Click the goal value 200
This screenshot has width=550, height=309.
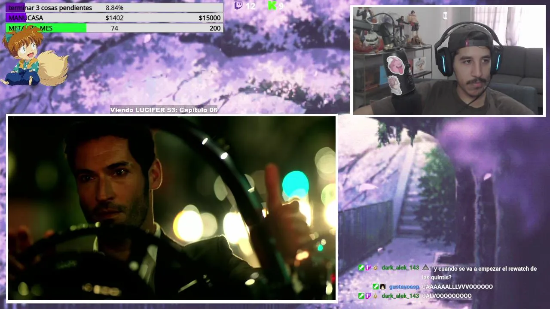215,28
